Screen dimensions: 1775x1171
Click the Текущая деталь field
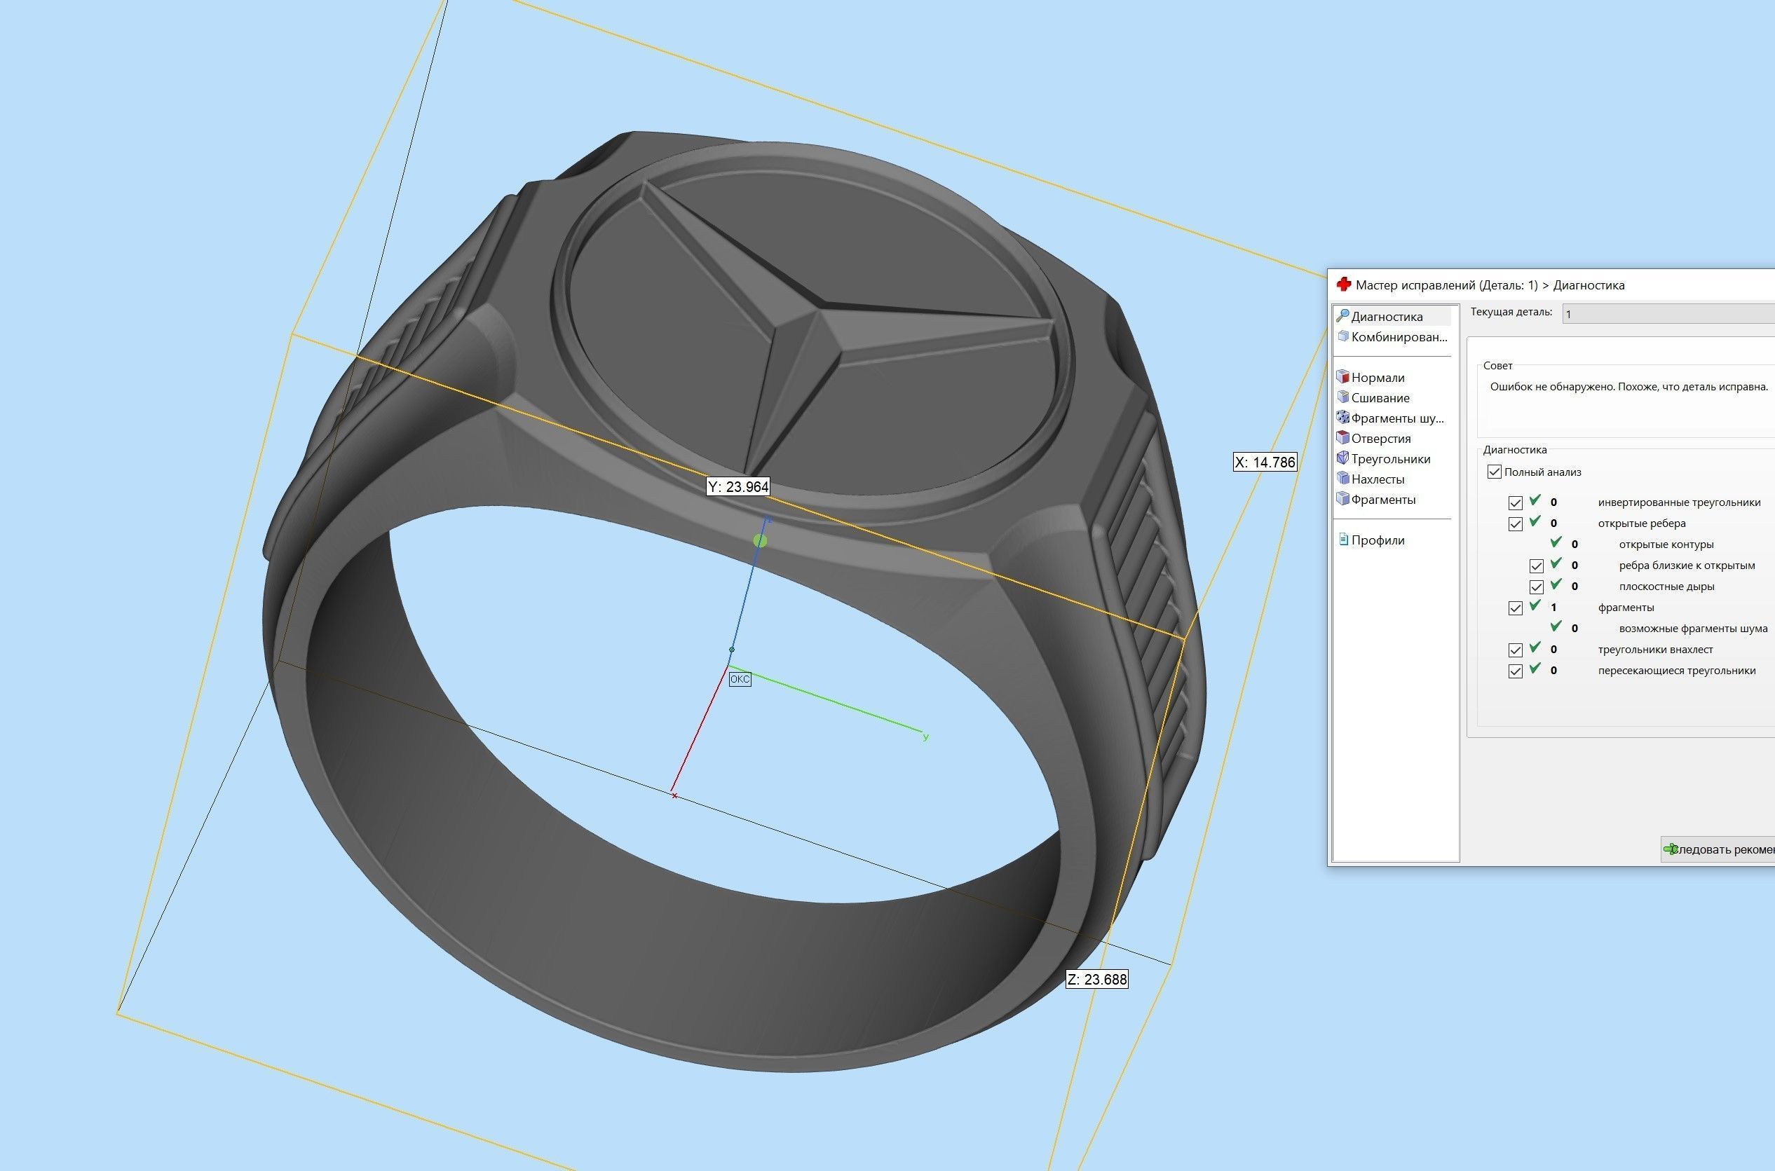point(1668,314)
